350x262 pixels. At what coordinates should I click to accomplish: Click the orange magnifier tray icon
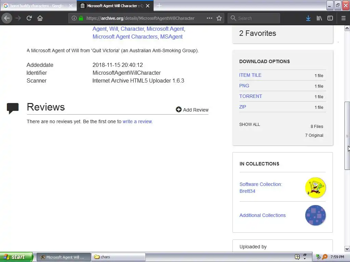point(325,257)
